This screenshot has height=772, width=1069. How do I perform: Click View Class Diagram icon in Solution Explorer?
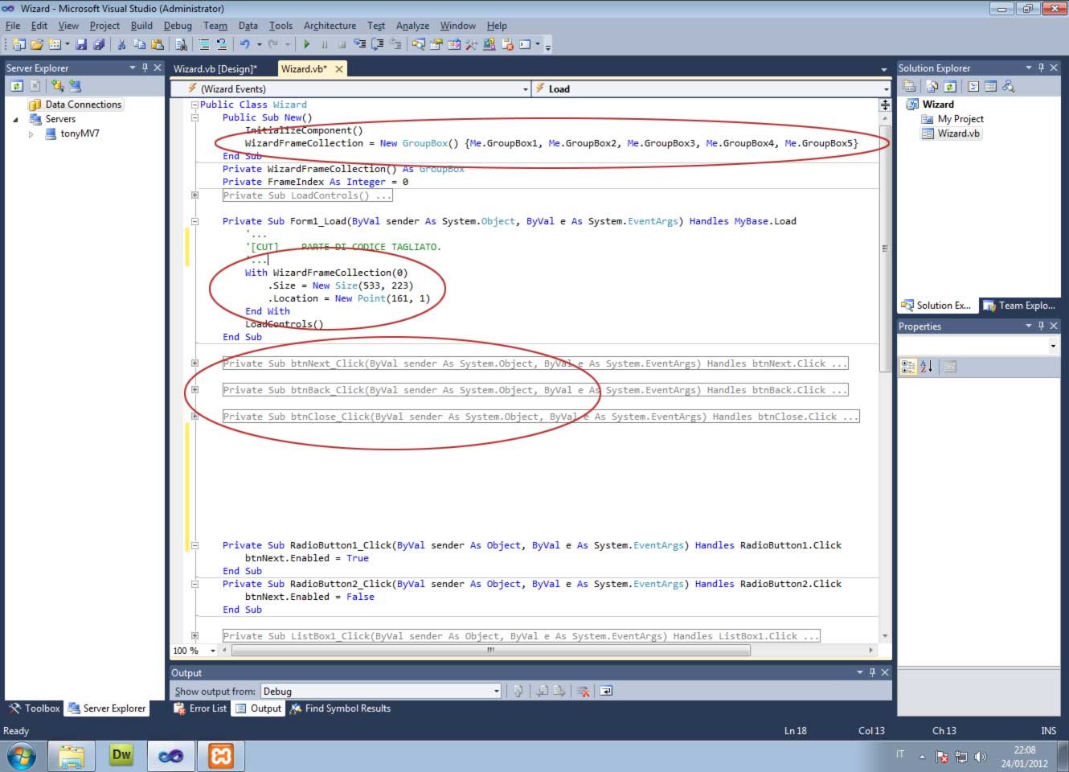click(1009, 86)
